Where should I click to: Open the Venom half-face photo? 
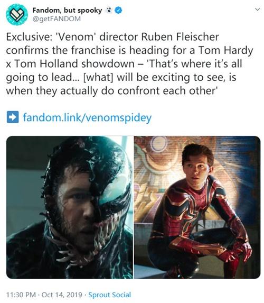pos(70,207)
